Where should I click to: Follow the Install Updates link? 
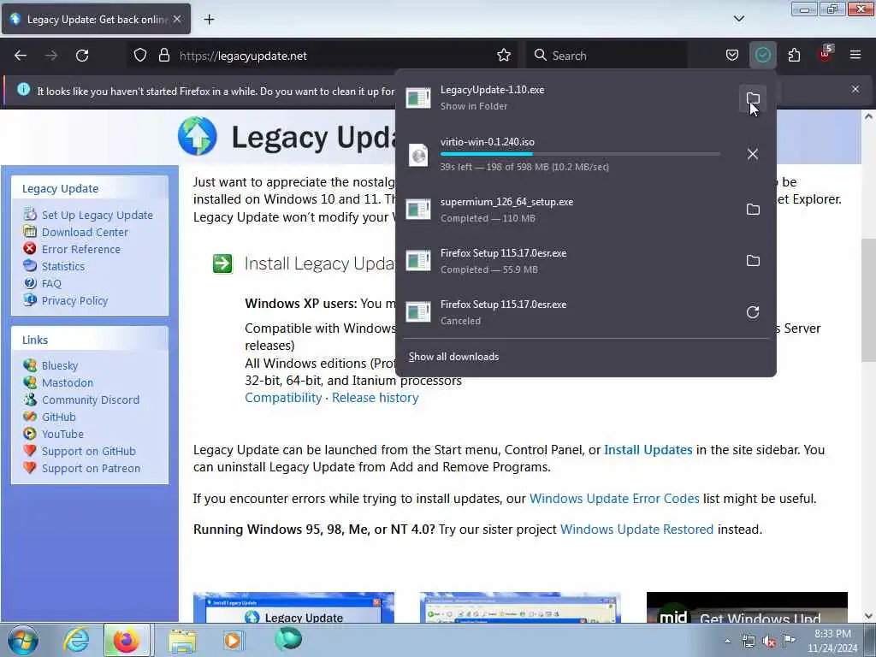(x=648, y=450)
